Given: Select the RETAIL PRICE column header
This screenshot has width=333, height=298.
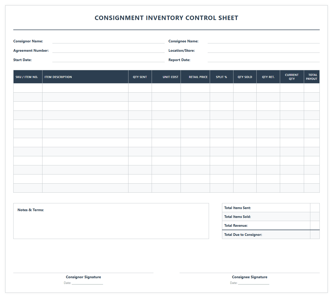Looking at the screenshot, I should pos(195,77).
